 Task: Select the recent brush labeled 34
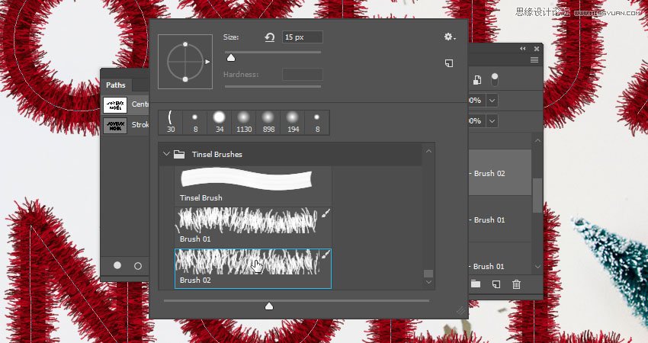tap(220, 122)
